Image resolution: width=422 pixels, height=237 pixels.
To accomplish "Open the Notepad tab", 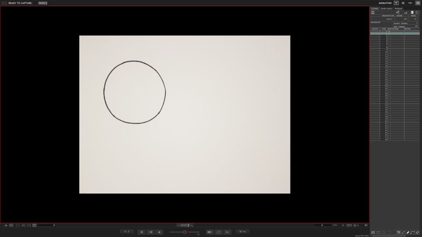I will pyautogui.click(x=399, y=8).
